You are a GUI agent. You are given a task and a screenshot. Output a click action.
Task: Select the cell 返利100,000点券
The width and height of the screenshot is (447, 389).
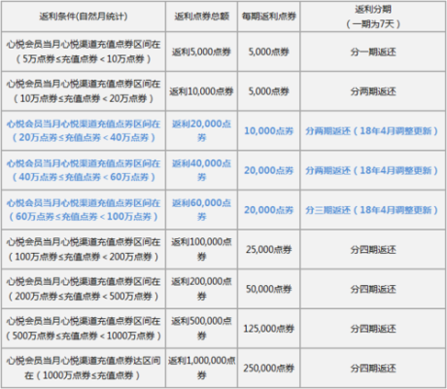[x=201, y=249]
